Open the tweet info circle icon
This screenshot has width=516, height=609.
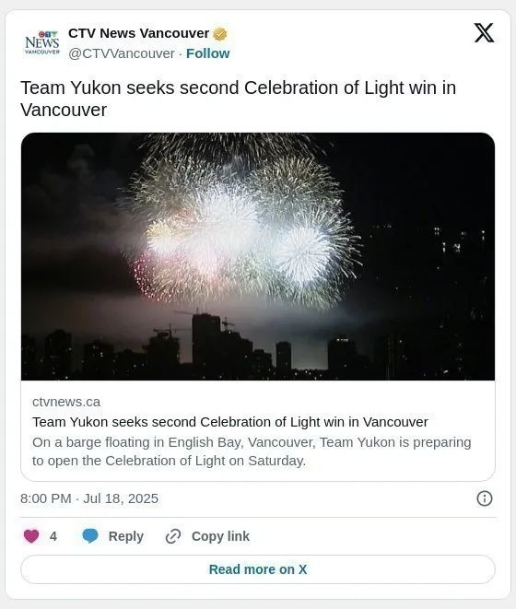[x=484, y=498]
